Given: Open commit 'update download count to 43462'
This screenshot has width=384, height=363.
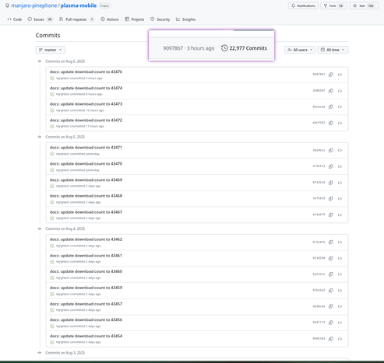Looking at the screenshot, I should point(86,239).
